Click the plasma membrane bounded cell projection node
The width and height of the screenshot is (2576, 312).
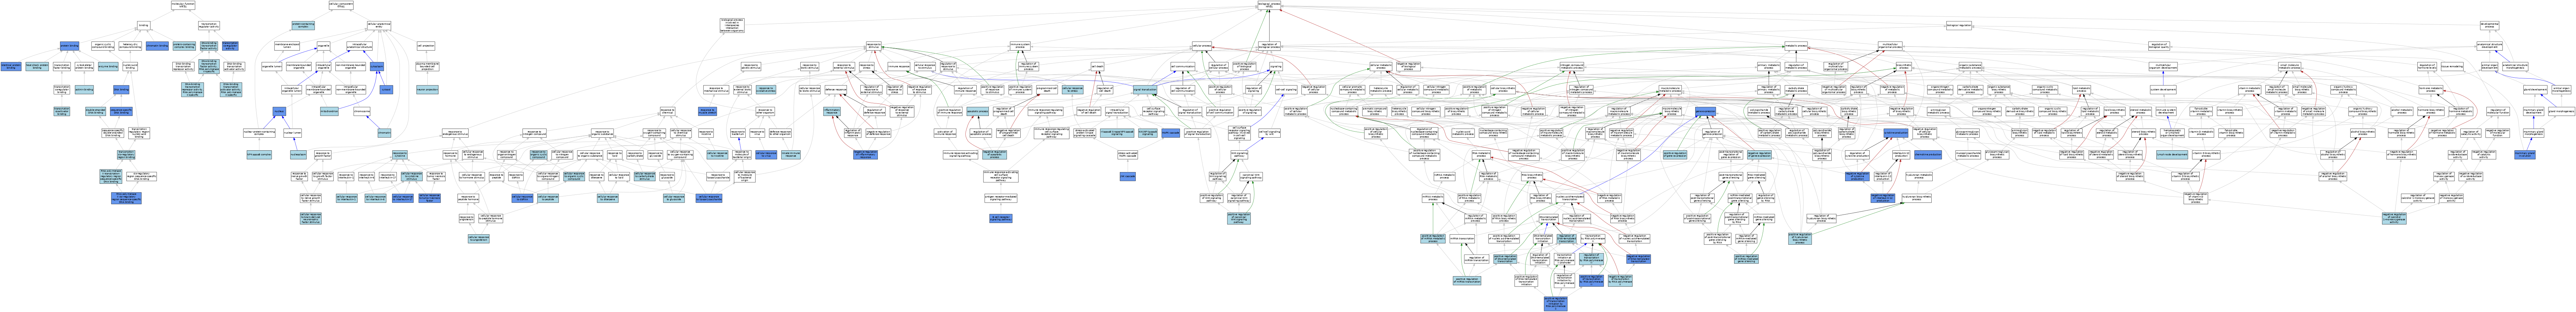[x=427, y=66]
